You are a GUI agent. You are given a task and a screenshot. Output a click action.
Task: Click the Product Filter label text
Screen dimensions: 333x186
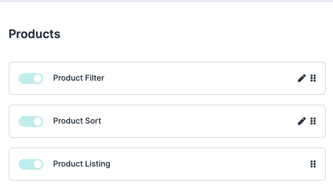78,78
